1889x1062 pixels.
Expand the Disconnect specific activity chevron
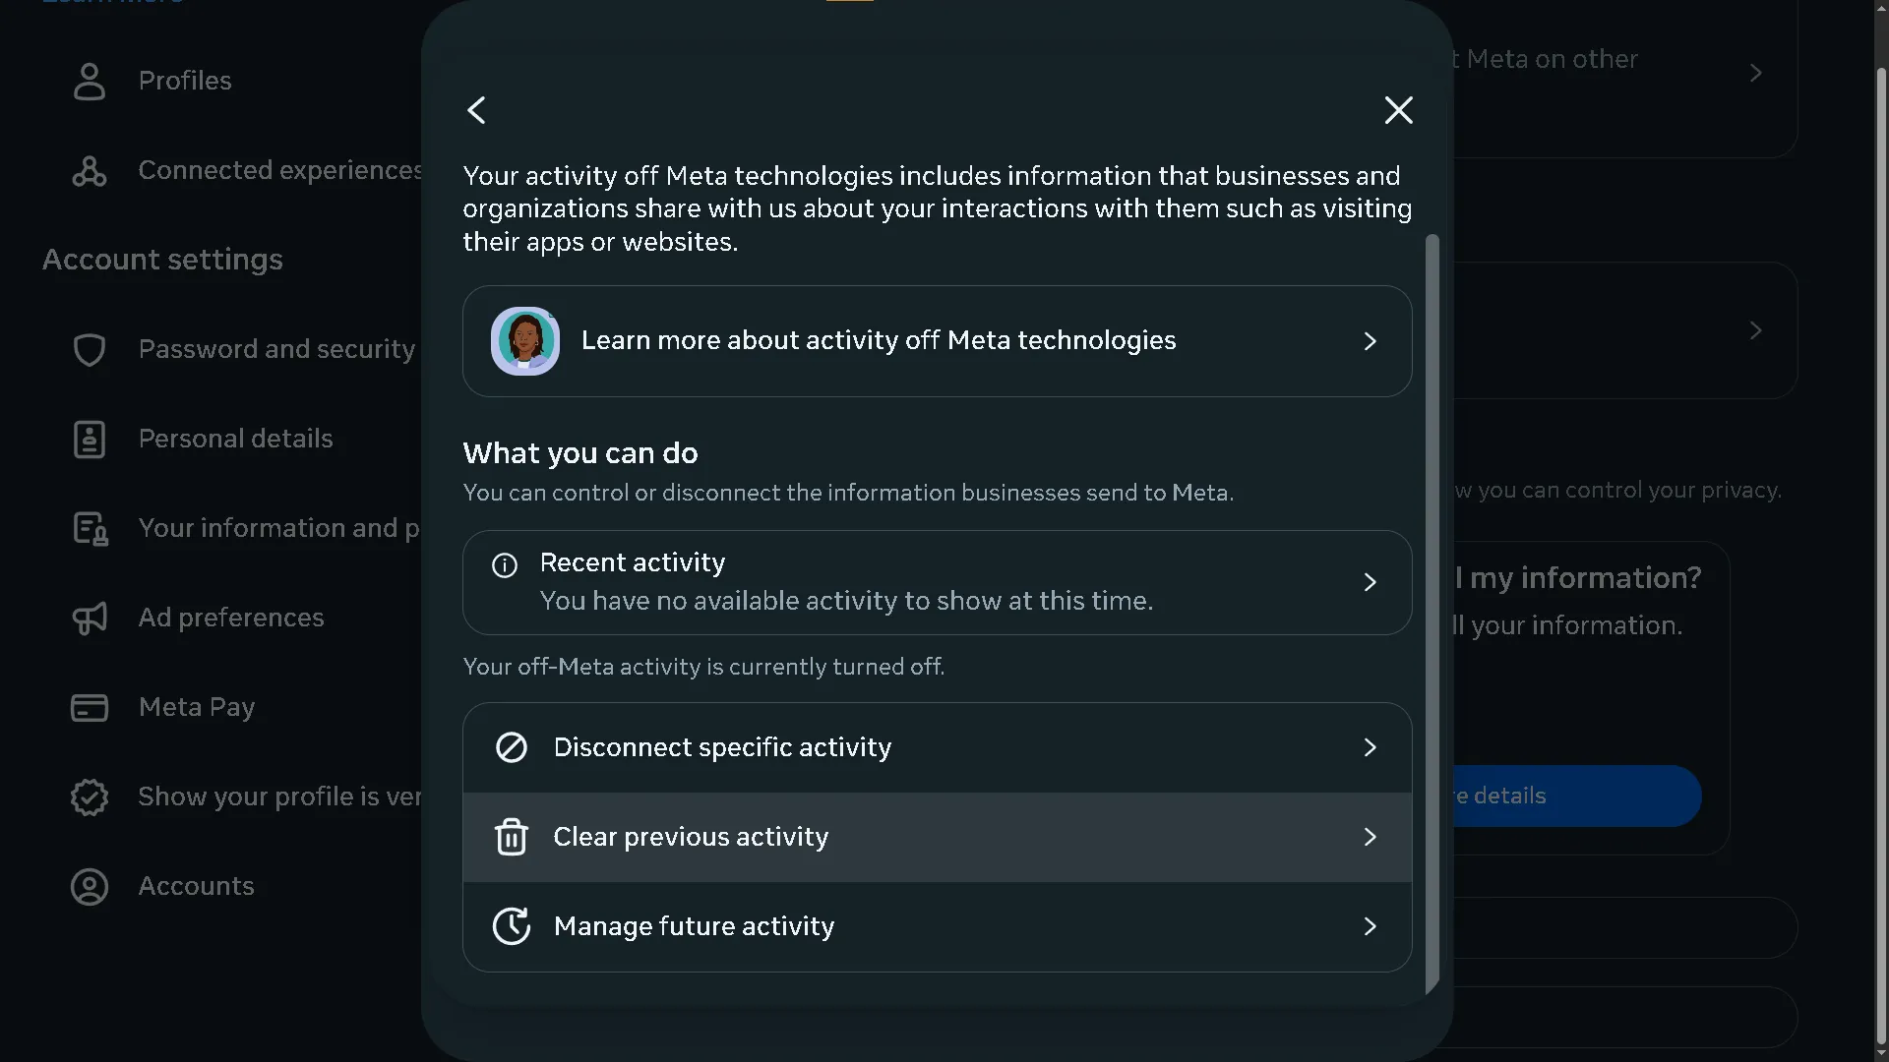click(x=1371, y=747)
